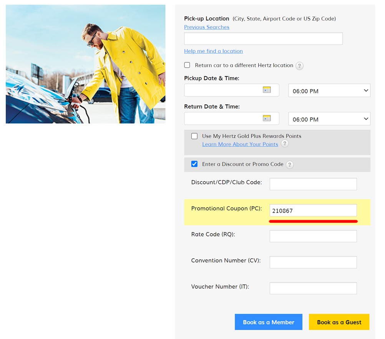The width and height of the screenshot is (385, 339).
Task: Focus the Pick-up Location text field
Action: (x=263, y=38)
